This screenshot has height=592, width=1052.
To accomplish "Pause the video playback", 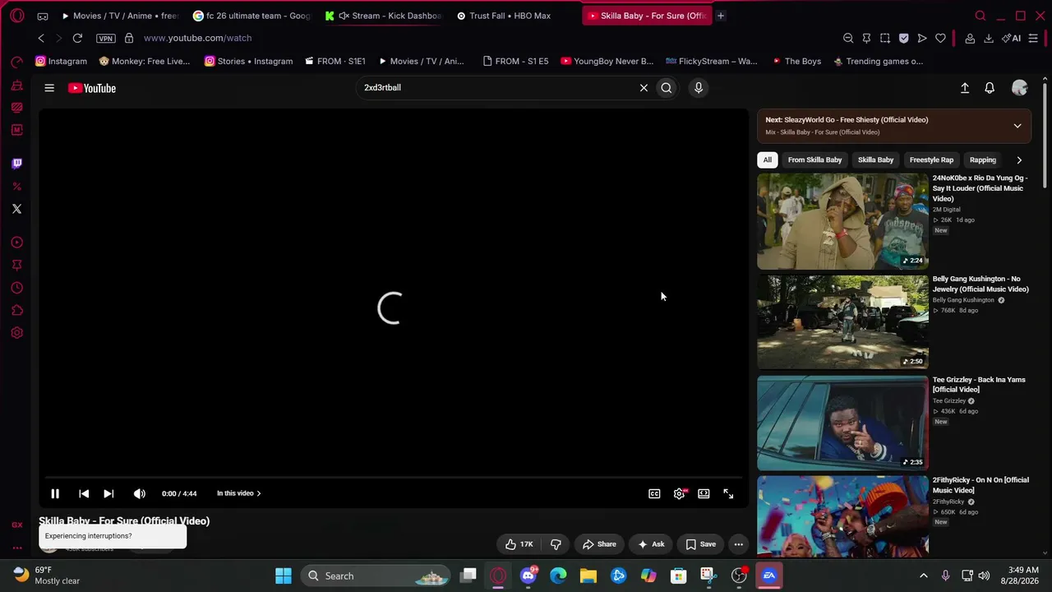I will click(55, 493).
